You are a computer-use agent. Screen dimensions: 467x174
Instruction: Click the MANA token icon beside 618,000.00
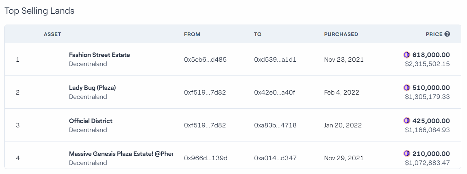[407, 55]
